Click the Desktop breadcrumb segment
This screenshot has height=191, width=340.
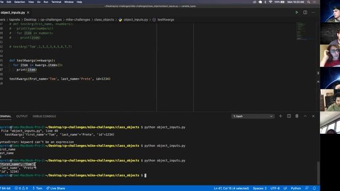[30, 20]
